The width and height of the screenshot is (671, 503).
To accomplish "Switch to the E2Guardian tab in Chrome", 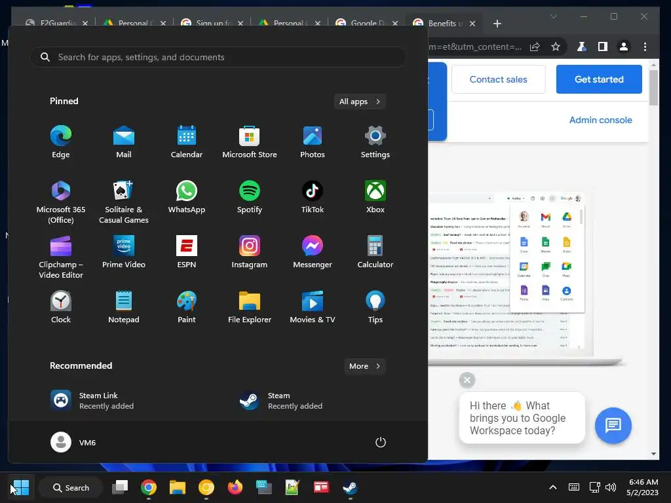I will point(56,23).
